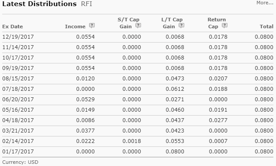Screen dimensions: 276x166
Task: Click the Income help question-mark icon
Action: (x=92, y=26)
